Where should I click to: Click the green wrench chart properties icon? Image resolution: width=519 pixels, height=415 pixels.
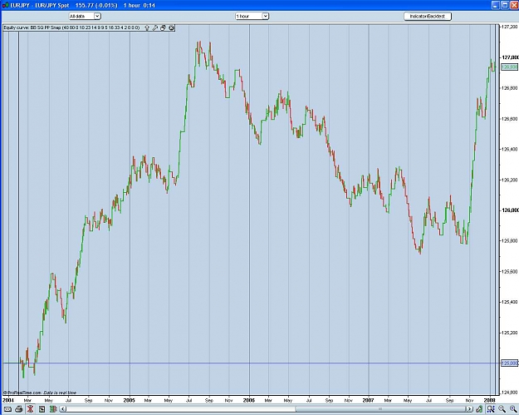[479, 409]
